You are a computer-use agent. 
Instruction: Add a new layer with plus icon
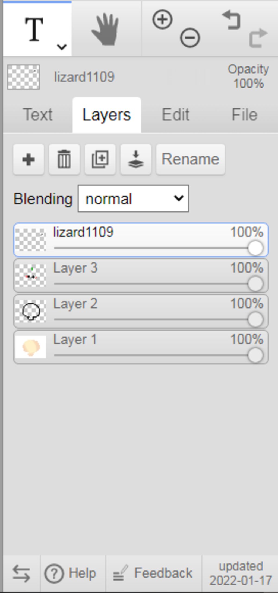pyautogui.click(x=29, y=159)
